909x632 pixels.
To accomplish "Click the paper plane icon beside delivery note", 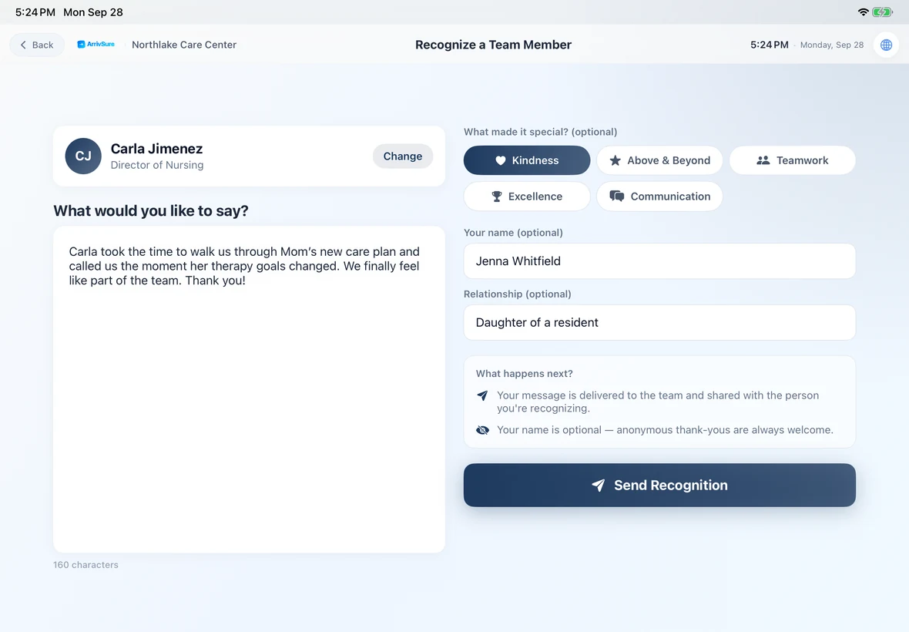I will point(482,395).
